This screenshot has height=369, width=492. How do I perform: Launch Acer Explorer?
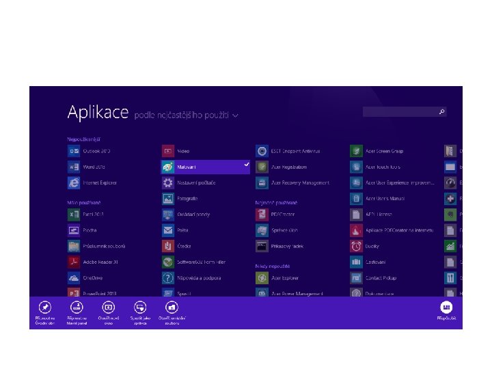tap(262, 277)
